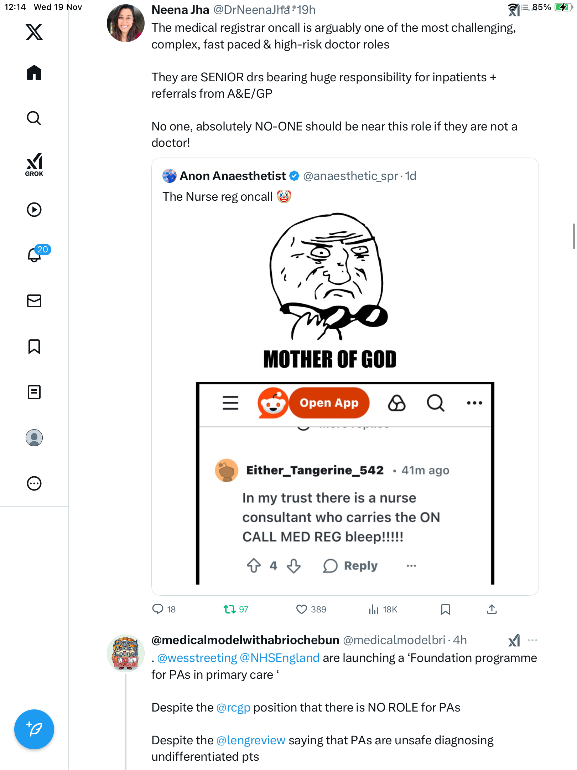Go to X logo home
The width and height of the screenshot is (577, 770).
pyautogui.click(x=34, y=32)
